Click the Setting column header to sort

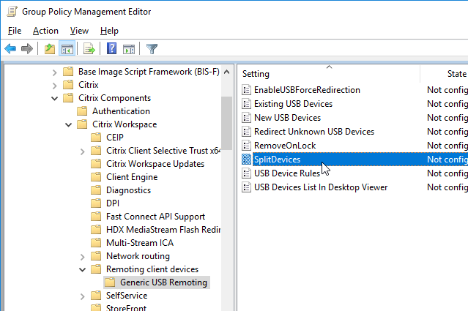[329, 74]
